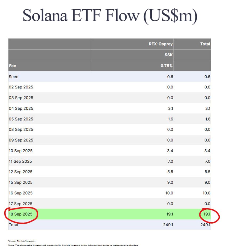Select Total column value for 16 Sep 2025
The width and height of the screenshot is (225, 246).
[206, 193]
